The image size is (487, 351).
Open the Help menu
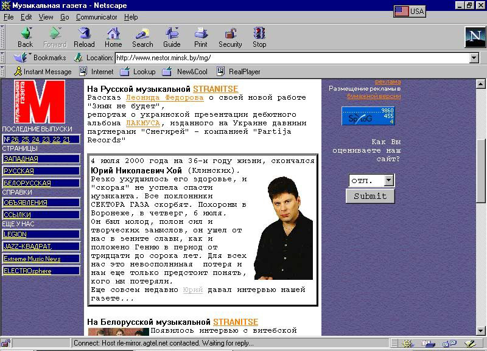[131, 17]
